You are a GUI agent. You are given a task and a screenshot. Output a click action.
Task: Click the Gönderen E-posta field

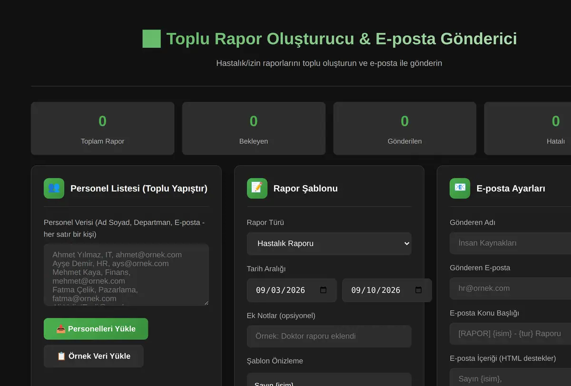coord(510,288)
